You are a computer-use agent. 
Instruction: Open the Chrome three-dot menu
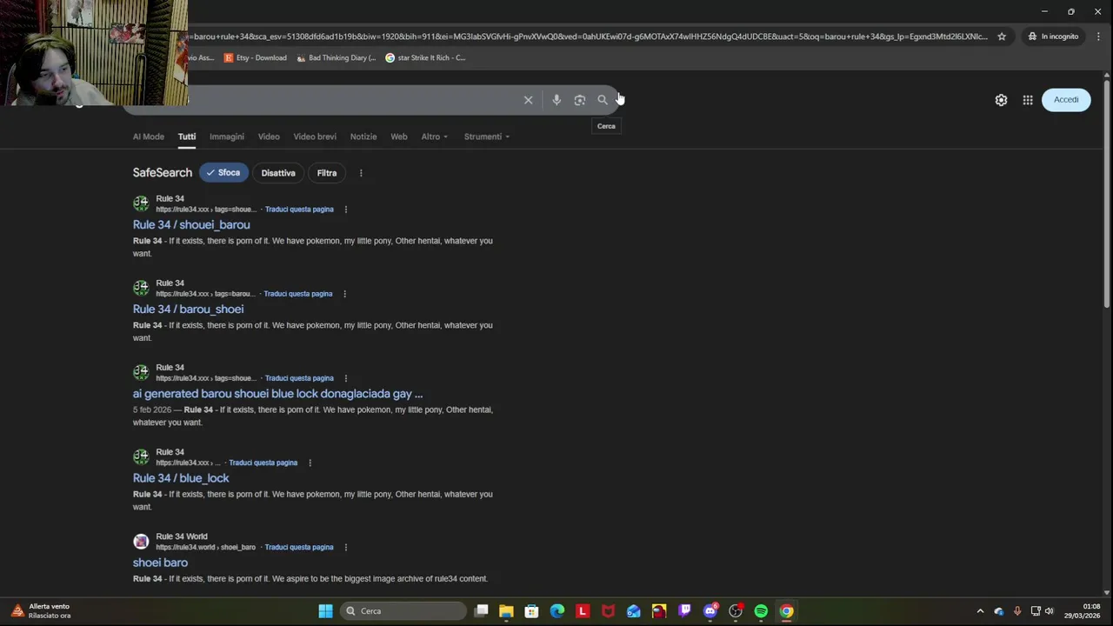click(1099, 37)
